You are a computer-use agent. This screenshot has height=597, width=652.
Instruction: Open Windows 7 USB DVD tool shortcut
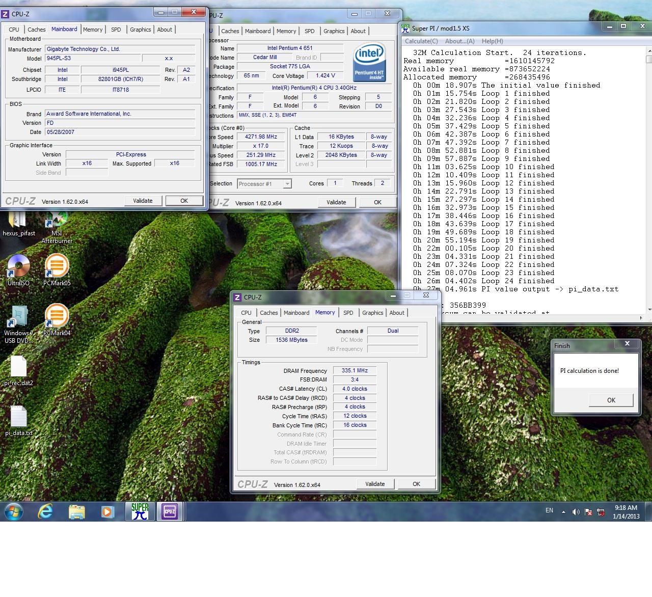pyautogui.click(x=19, y=324)
